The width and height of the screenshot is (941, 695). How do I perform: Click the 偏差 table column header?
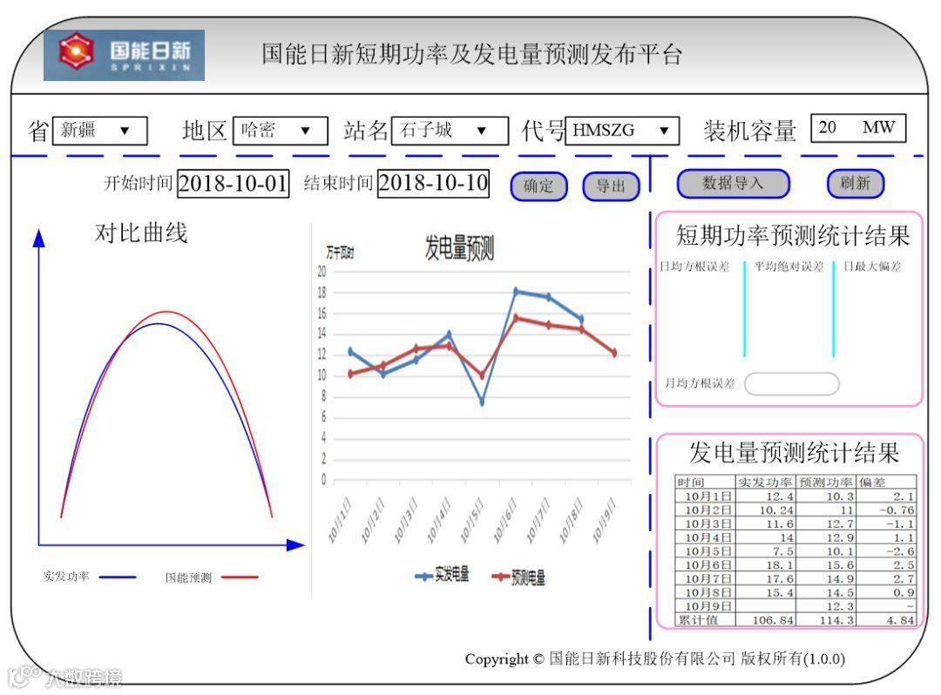[x=886, y=482]
